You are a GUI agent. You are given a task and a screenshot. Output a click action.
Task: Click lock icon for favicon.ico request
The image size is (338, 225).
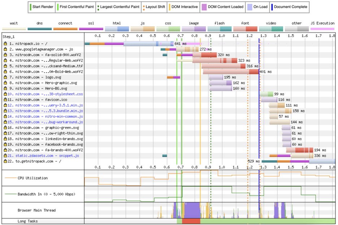click(x=5, y=100)
